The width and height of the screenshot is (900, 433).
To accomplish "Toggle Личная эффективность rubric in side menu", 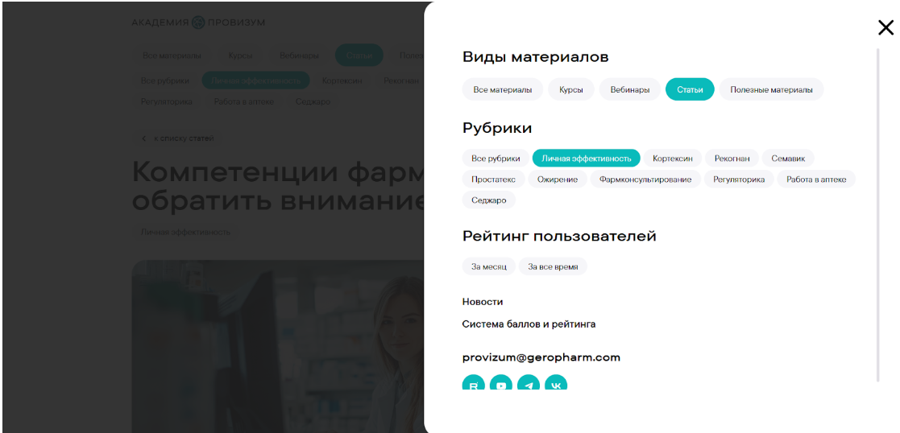I will point(586,159).
